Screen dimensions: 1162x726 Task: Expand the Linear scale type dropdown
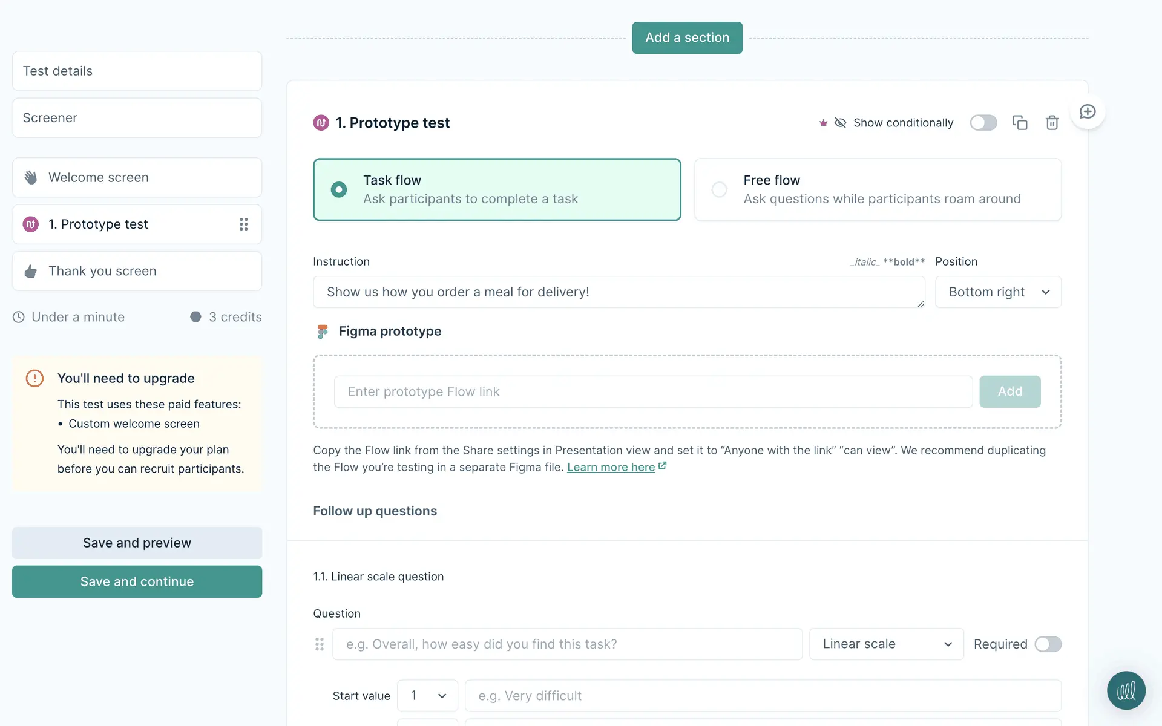(886, 644)
